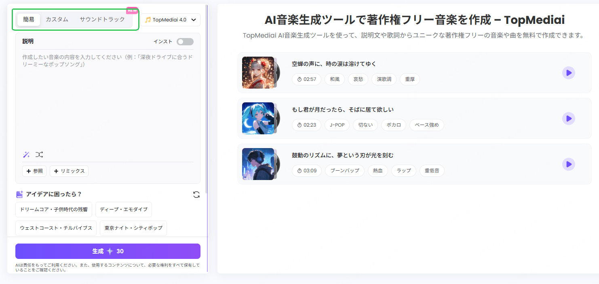The width and height of the screenshot is (599, 284).
Task: Click the 参照 reference button
Action: click(34, 171)
